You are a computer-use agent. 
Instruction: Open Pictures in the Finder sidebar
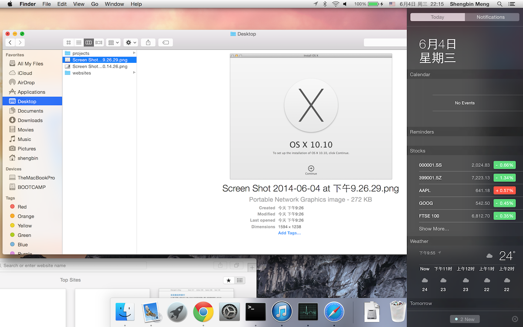pyautogui.click(x=32, y=149)
